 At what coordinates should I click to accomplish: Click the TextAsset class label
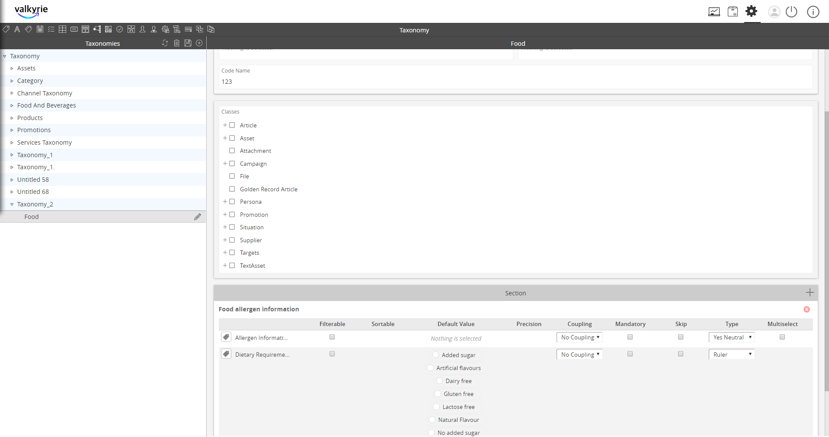point(253,266)
